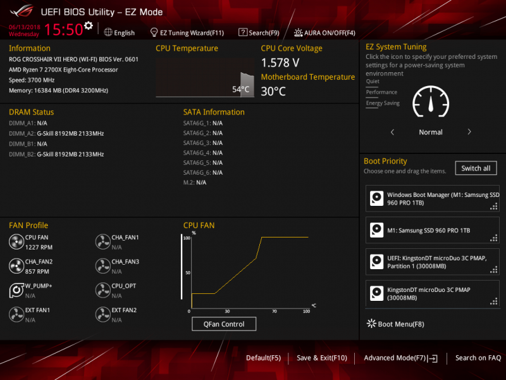506x380 pixels.
Task: Click the Switch all button
Action: tap(476, 168)
